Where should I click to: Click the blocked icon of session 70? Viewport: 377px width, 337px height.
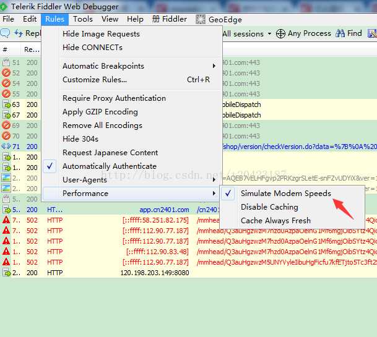point(6,136)
